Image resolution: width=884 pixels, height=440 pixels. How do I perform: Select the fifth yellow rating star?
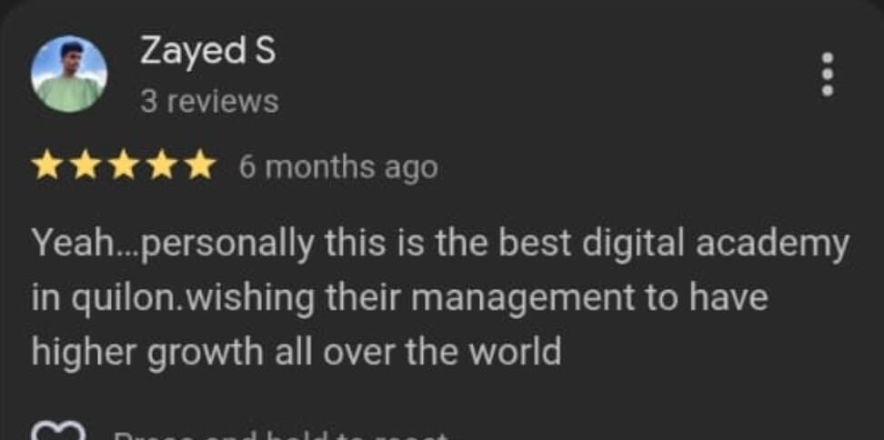(x=200, y=168)
